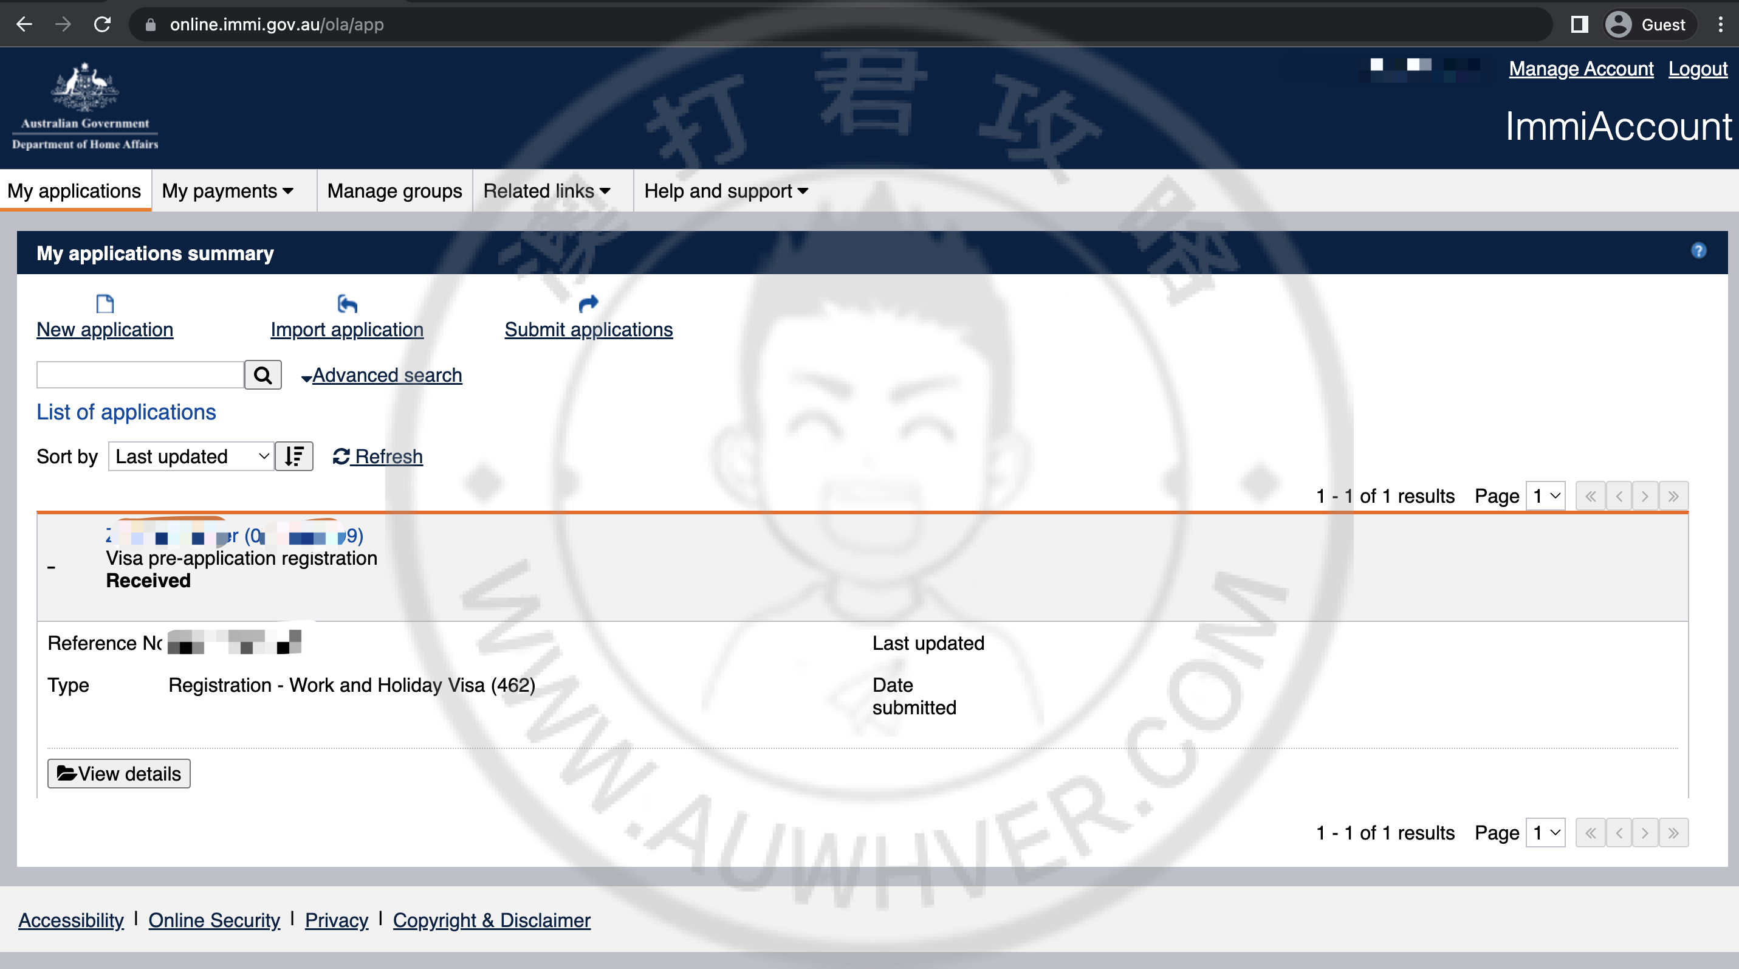Open the browser three-dot menu
The image size is (1739, 969).
point(1720,25)
